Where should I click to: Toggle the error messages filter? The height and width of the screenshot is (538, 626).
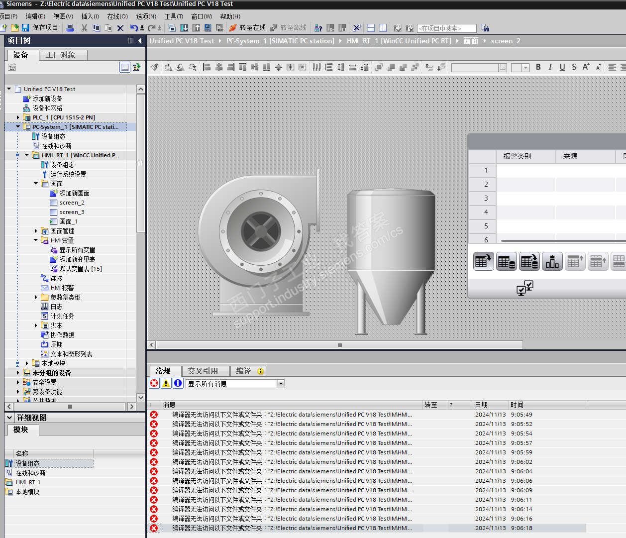click(x=154, y=383)
